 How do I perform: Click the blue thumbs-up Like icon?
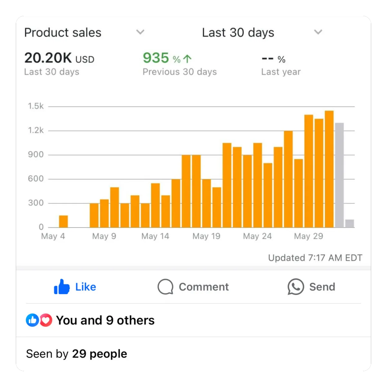click(x=62, y=287)
